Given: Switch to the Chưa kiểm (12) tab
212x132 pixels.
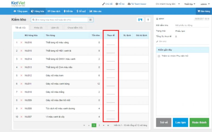Looking at the screenshot, I should (x=75, y=27).
